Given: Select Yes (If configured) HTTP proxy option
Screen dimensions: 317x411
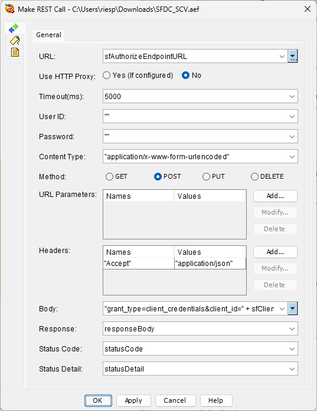Looking at the screenshot, I should (x=138, y=75).
